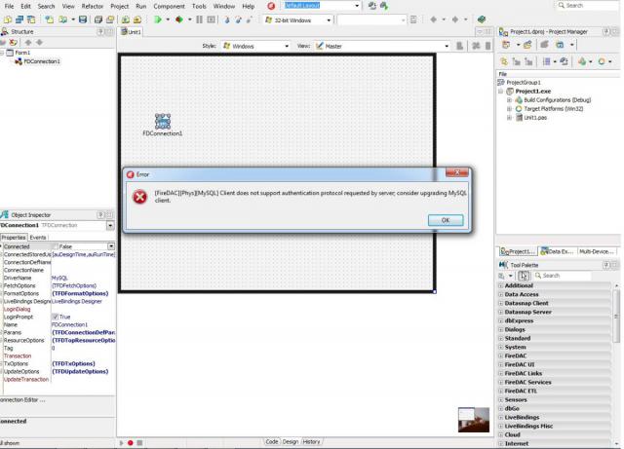This screenshot has width=624, height=449.
Task: Click the Trace Into debug icon
Action: click(227, 19)
